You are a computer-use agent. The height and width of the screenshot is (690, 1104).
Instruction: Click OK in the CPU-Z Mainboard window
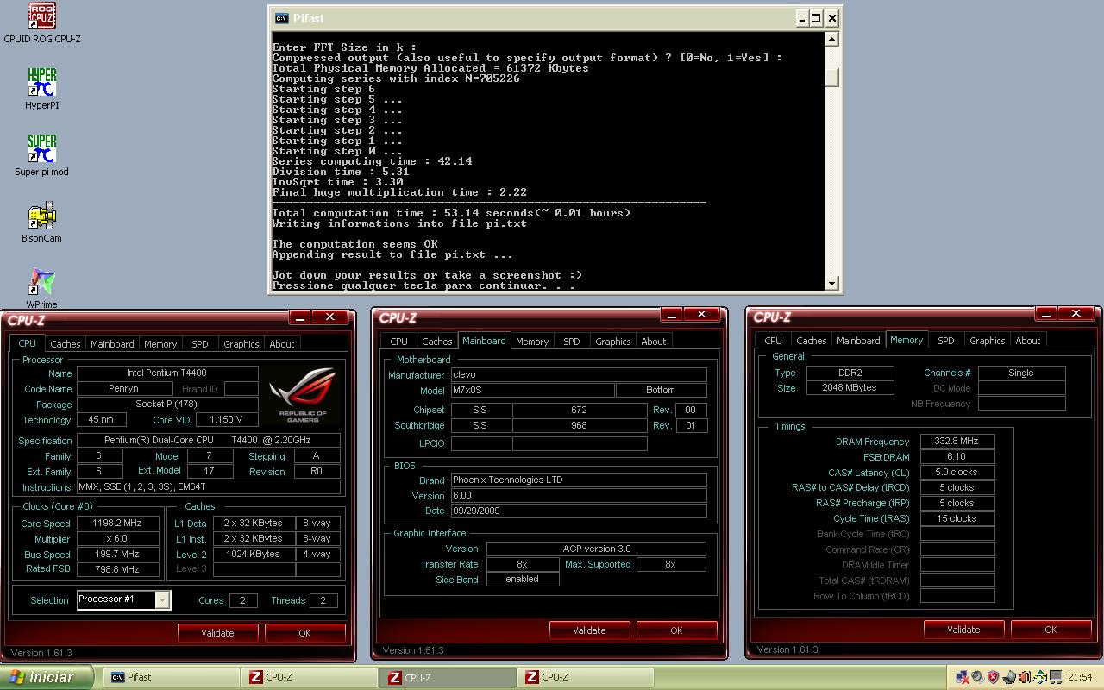676,630
